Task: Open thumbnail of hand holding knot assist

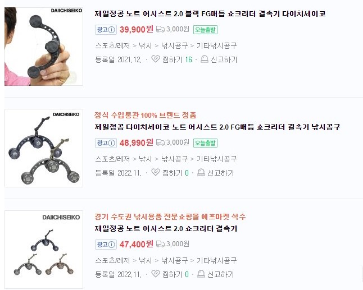Action: [44, 47]
